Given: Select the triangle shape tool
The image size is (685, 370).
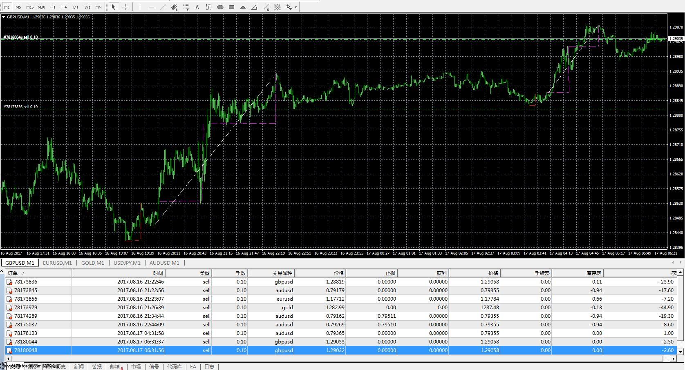Looking at the screenshot, I should (x=243, y=7).
